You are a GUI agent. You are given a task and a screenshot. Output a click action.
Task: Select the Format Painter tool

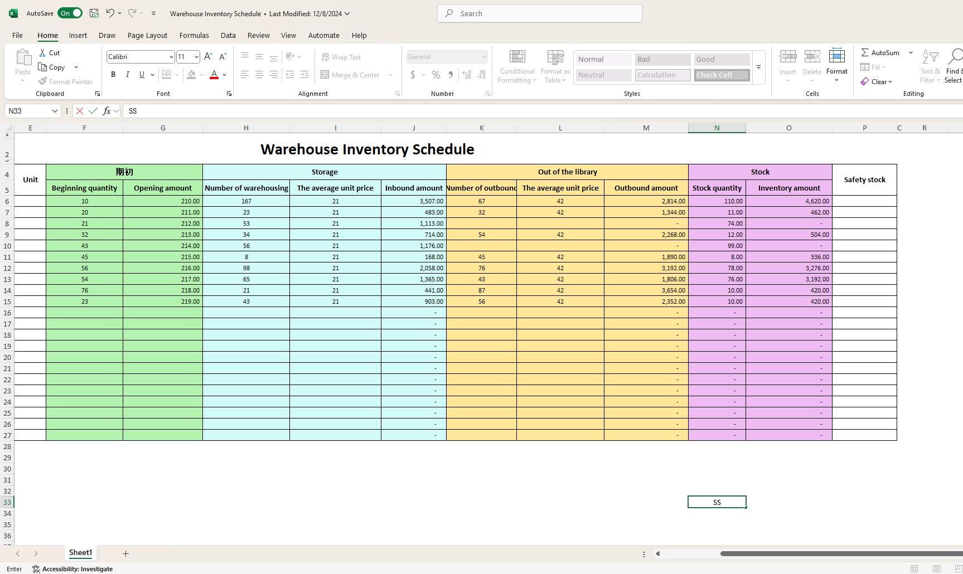[x=66, y=81]
